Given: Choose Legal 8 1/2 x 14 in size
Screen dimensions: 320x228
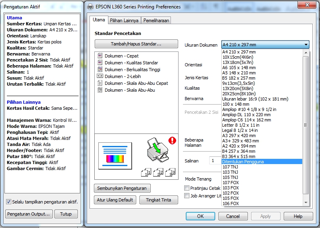Looking at the screenshot, I should point(240,130).
